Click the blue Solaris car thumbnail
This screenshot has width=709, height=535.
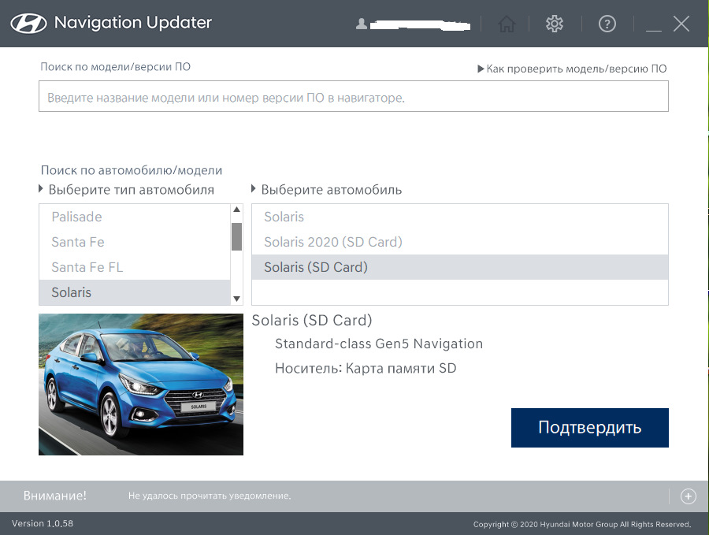coord(141,385)
